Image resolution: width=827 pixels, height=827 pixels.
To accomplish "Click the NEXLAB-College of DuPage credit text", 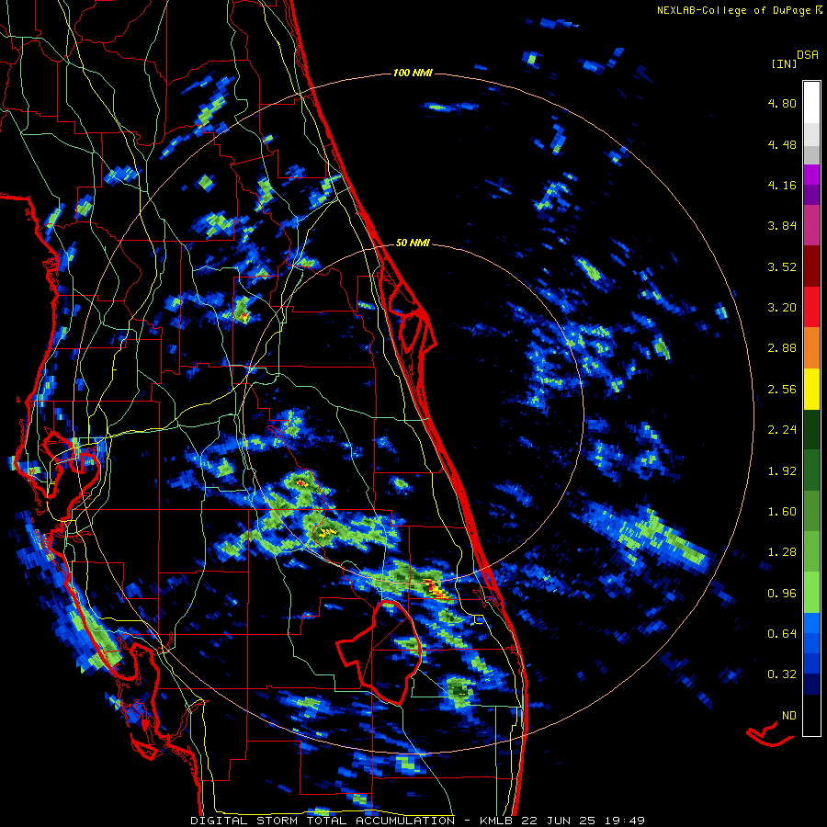I will click(x=739, y=10).
